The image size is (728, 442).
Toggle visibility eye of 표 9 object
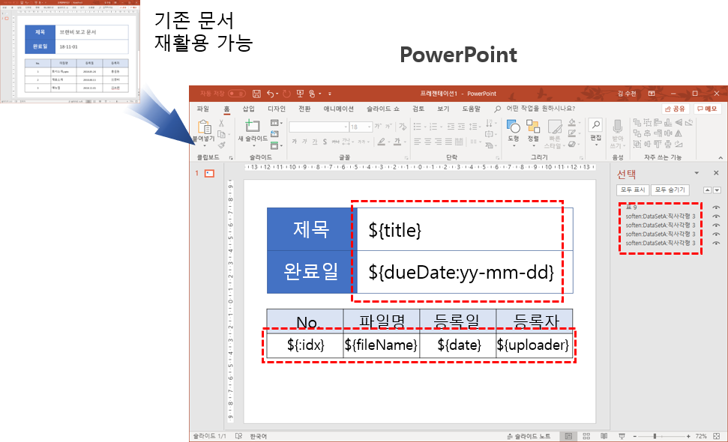(x=716, y=208)
